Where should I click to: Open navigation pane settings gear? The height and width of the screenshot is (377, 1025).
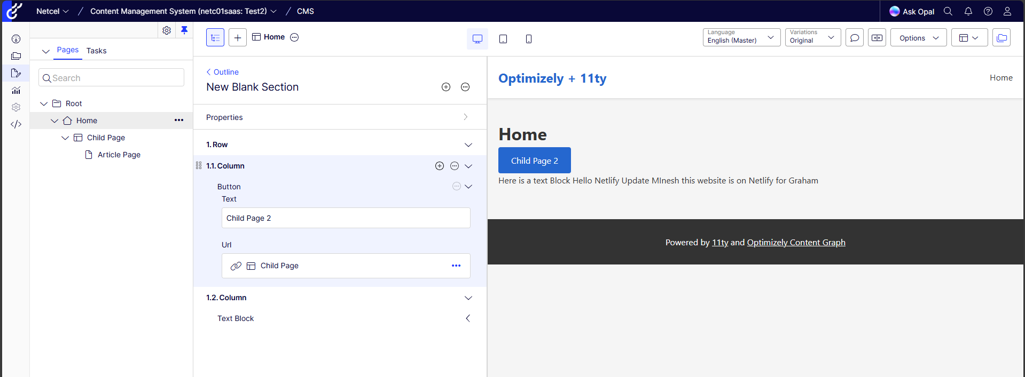(167, 30)
